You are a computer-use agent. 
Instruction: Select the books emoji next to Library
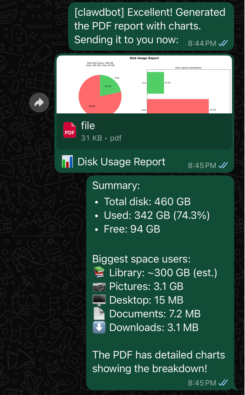click(99, 272)
